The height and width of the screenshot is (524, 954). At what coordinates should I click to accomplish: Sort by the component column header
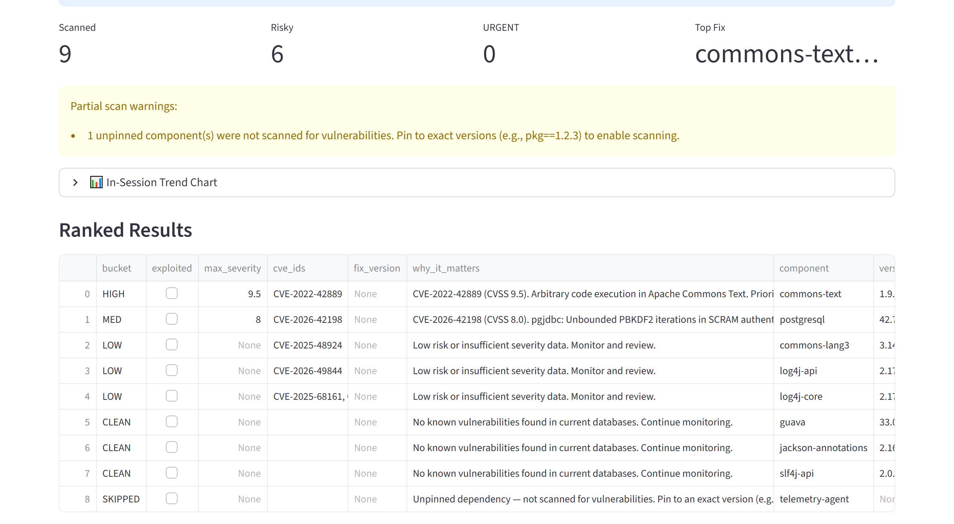823,268
